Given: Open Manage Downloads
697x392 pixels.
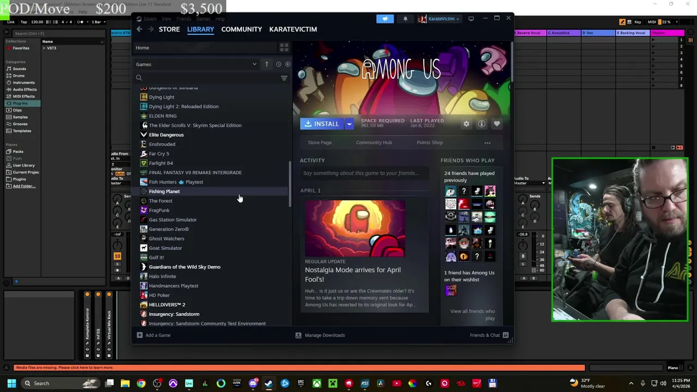Looking at the screenshot, I should coord(320,335).
